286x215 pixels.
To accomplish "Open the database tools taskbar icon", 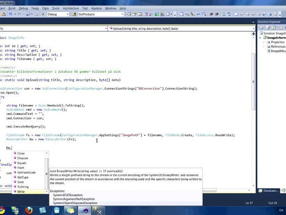I will [x=98, y=210].
